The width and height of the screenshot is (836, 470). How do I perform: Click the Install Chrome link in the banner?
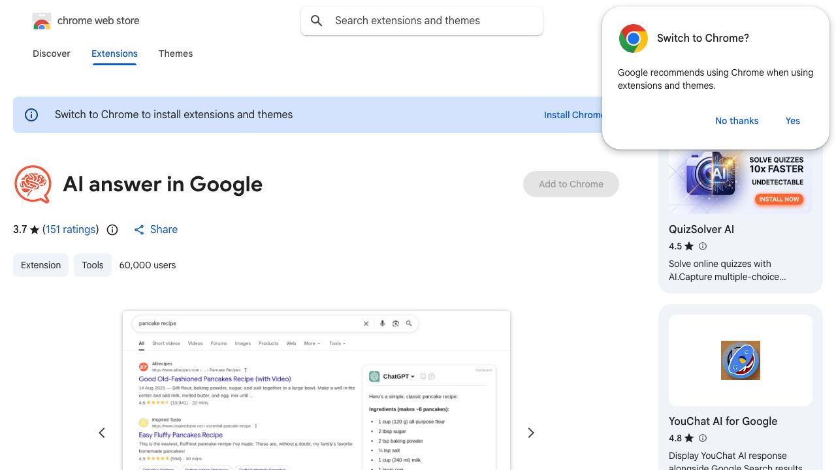click(573, 115)
